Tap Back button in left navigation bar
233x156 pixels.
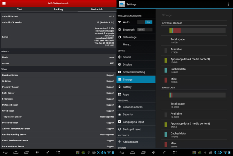click(5, 152)
